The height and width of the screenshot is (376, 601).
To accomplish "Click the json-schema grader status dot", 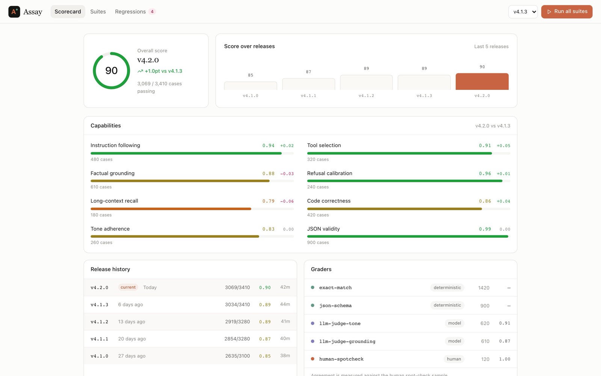I will (x=313, y=305).
